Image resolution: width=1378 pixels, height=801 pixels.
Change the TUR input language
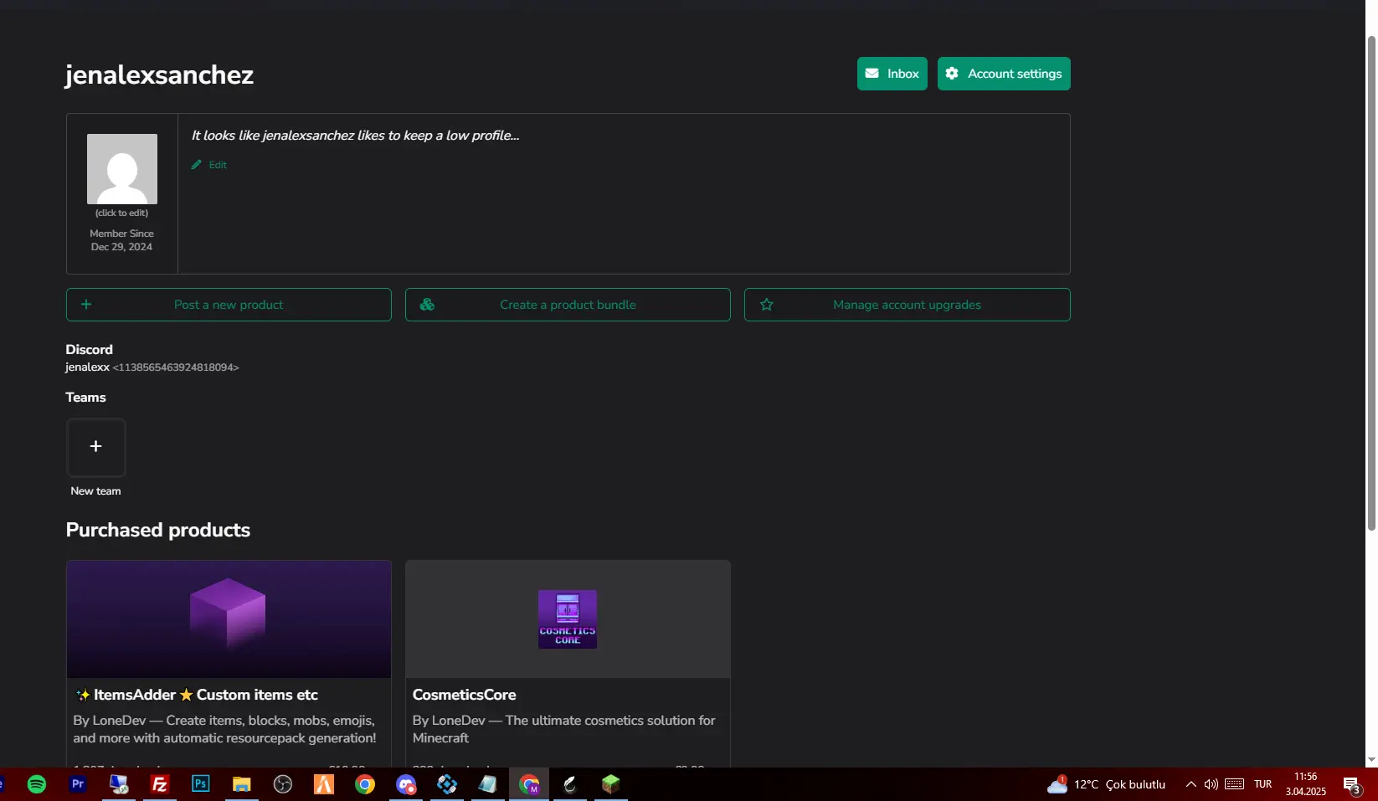[x=1263, y=784]
